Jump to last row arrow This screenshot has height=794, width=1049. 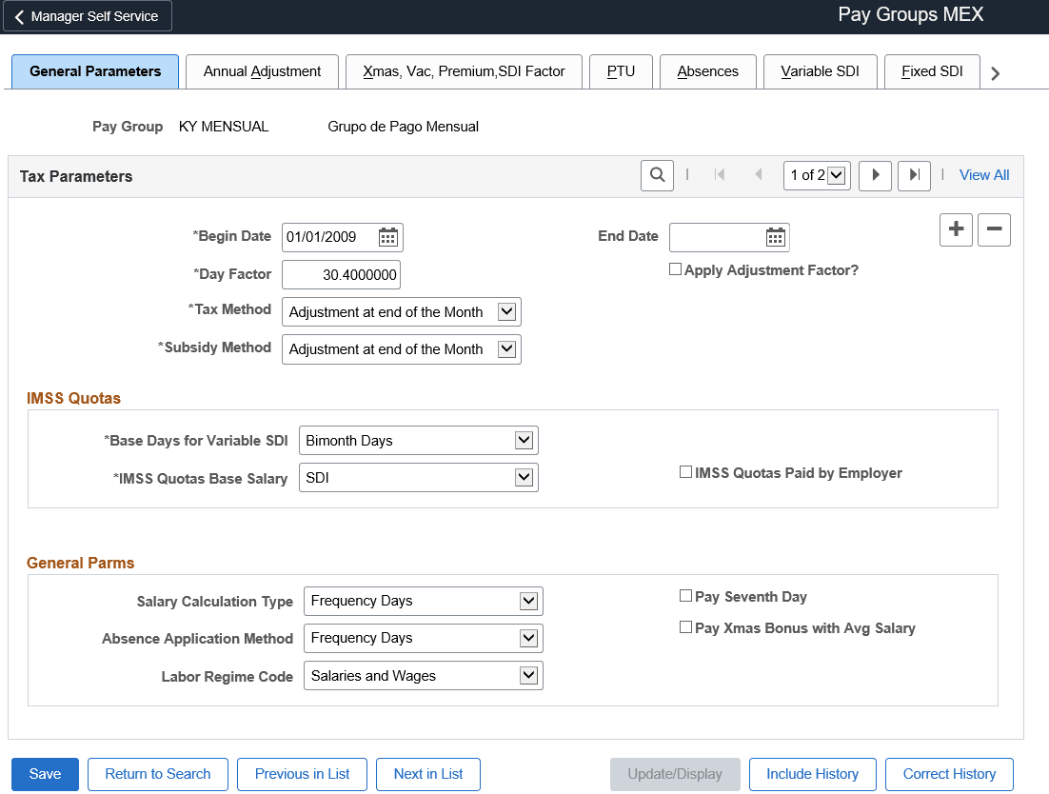click(914, 176)
